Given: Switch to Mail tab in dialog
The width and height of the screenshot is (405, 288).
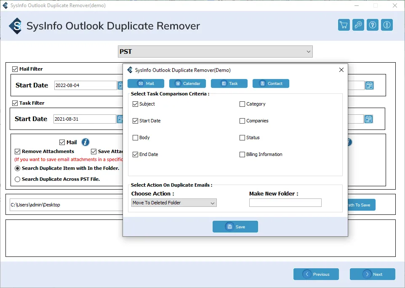Looking at the screenshot, I should [146, 84].
